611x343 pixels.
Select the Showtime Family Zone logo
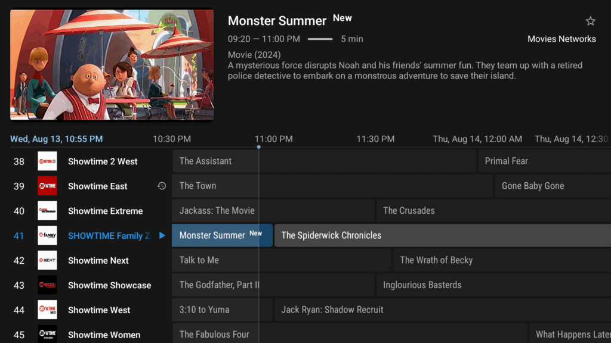click(x=47, y=235)
